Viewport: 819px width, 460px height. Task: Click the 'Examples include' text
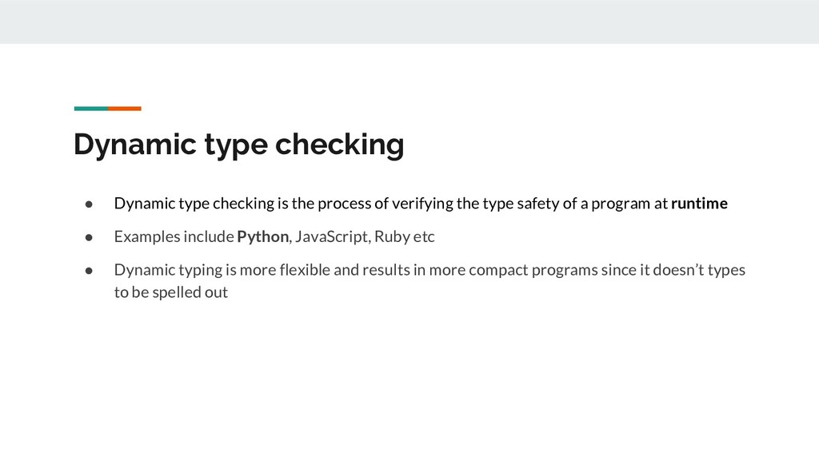click(x=174, y=237)
